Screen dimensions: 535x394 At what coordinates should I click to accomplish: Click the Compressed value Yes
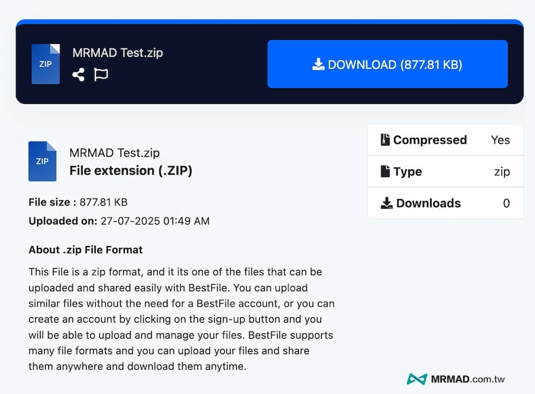(x=500, y=140)
